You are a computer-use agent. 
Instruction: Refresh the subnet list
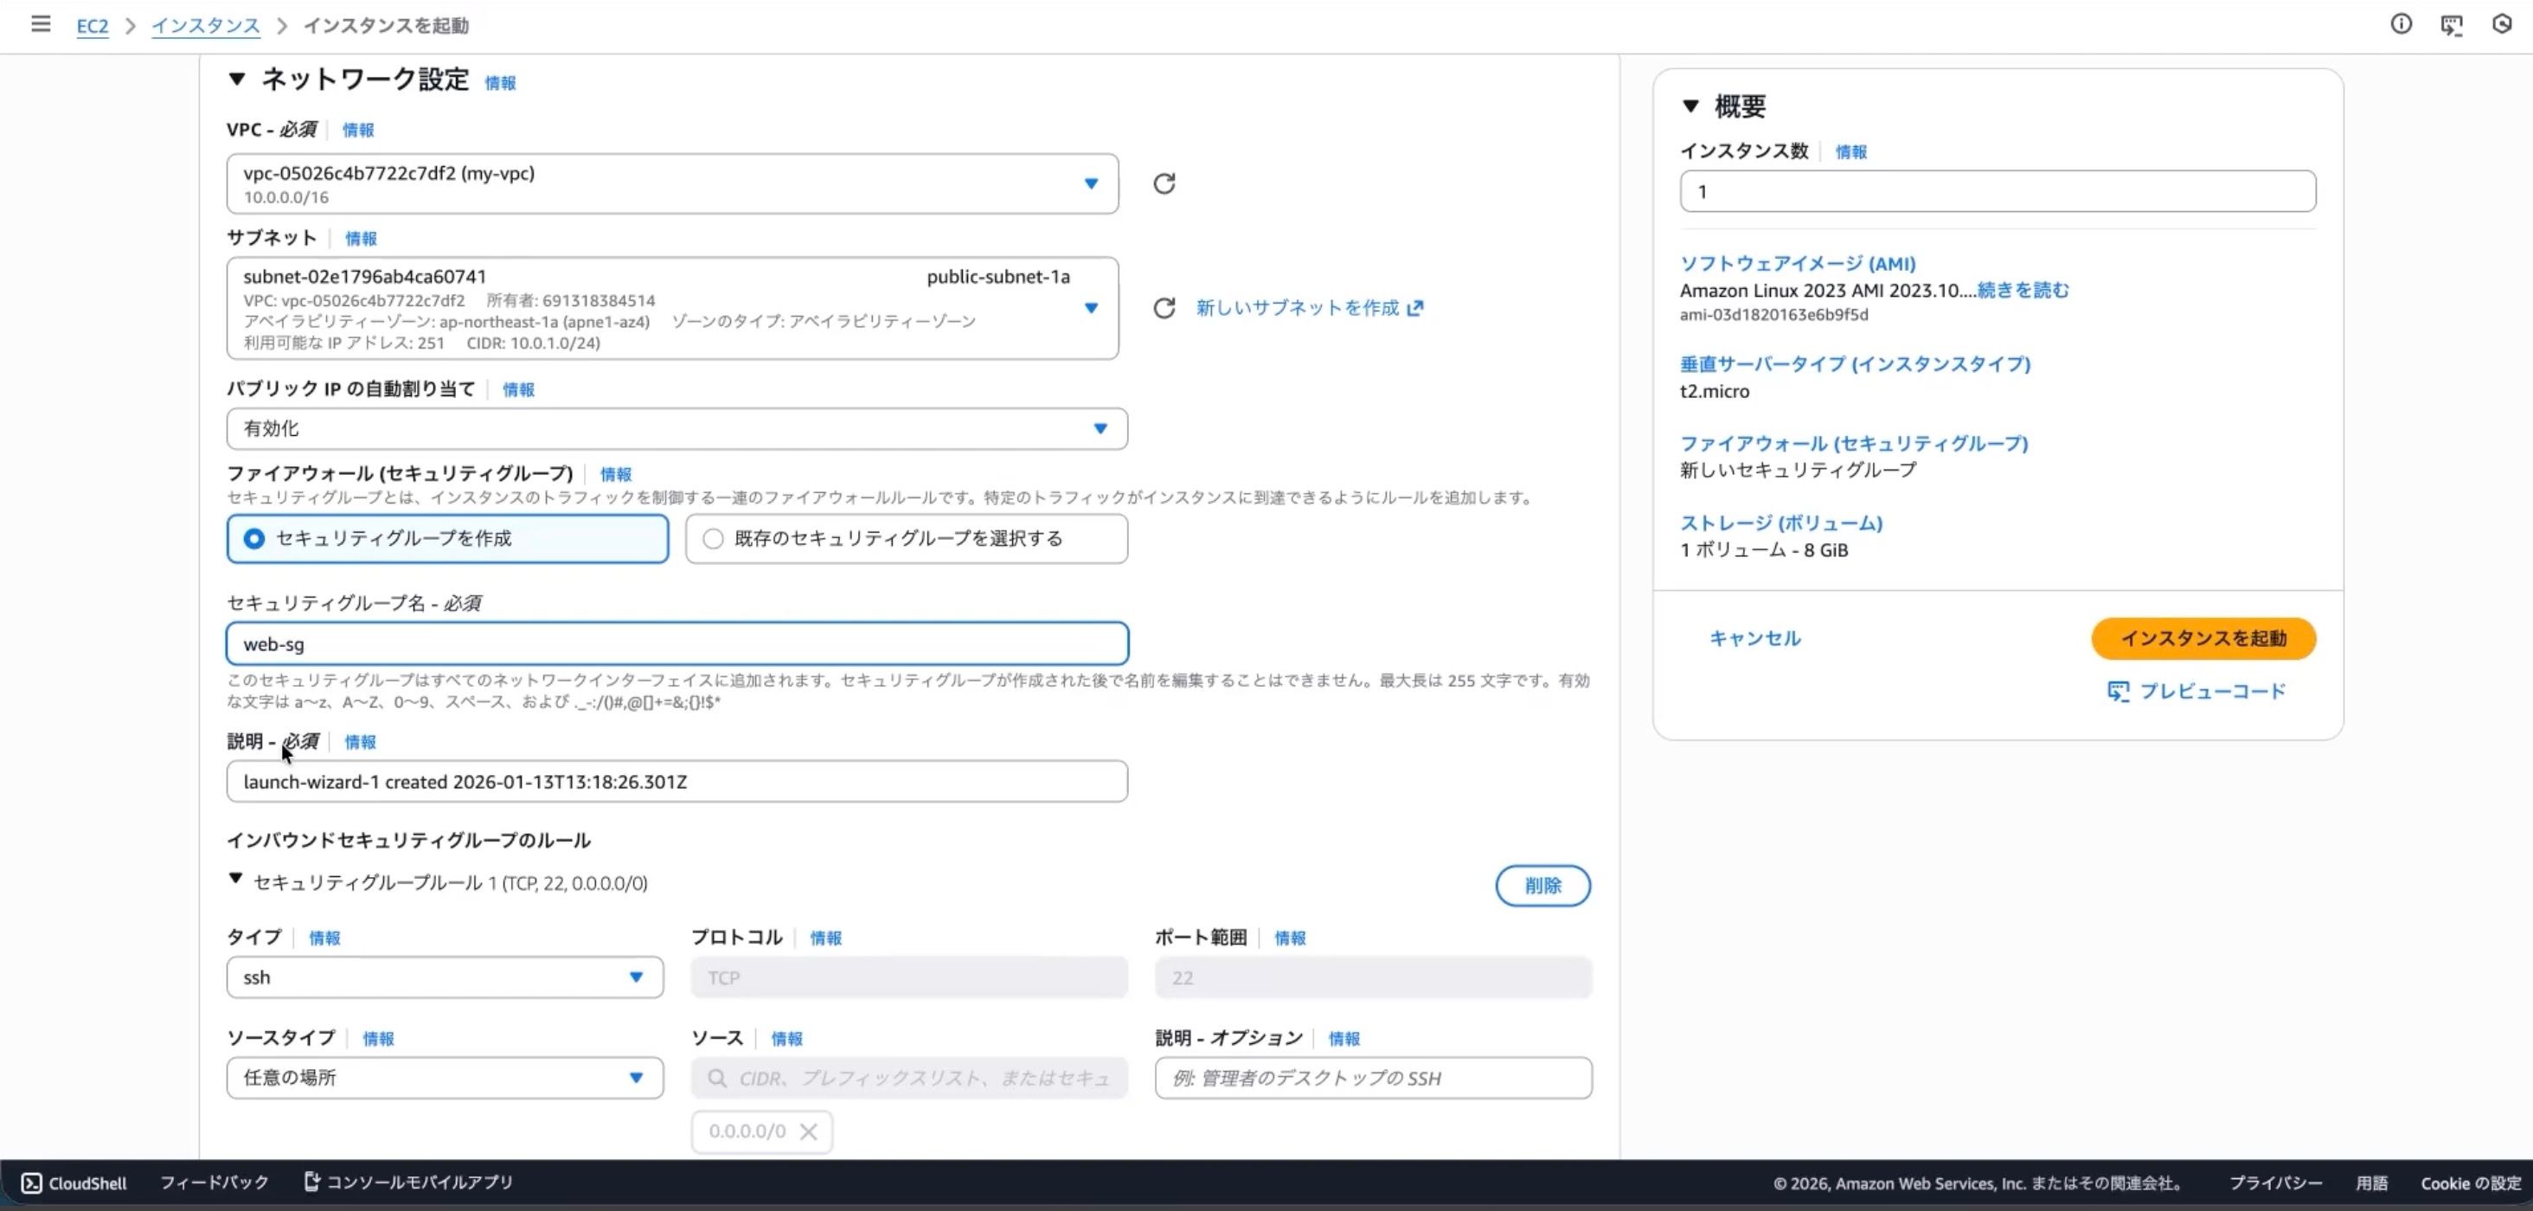[1164, 308]
